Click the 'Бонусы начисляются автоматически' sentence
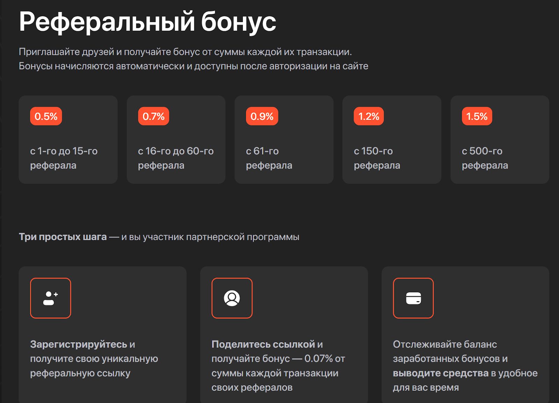 tap(193, 66)
